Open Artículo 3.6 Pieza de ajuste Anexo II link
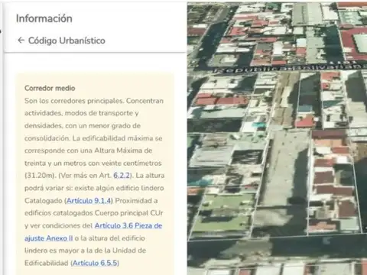This screenshot has width=367, height=275. click(93, 232)
